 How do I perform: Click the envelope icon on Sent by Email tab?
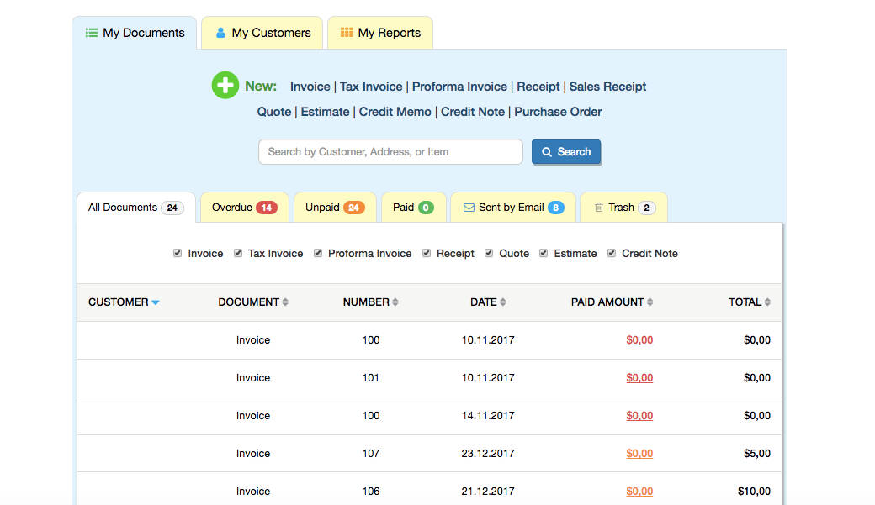tap(469, 207)
